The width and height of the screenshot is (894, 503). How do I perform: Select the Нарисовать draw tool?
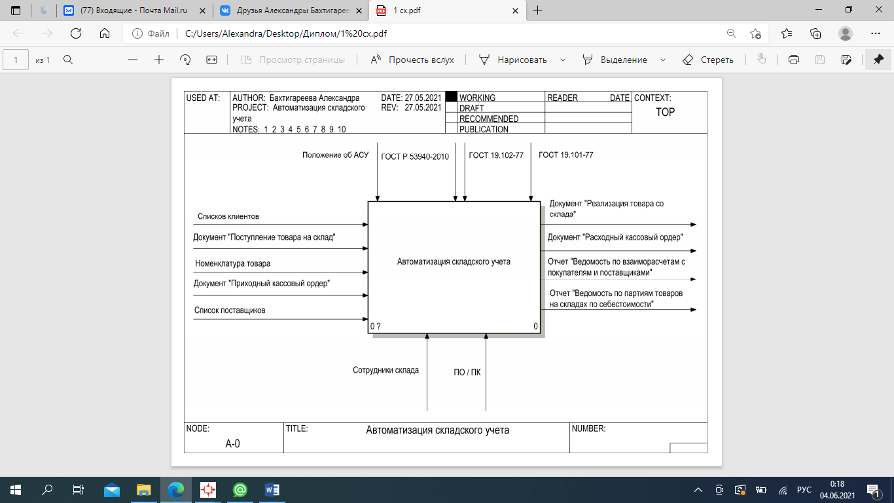coord(514,60)
